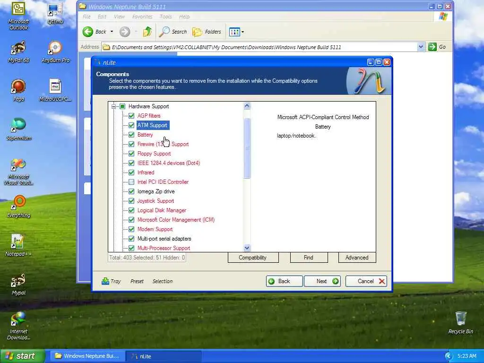The image size is (484, 363).
Task: Open nLite Preset menu
Action: (137, 281)
